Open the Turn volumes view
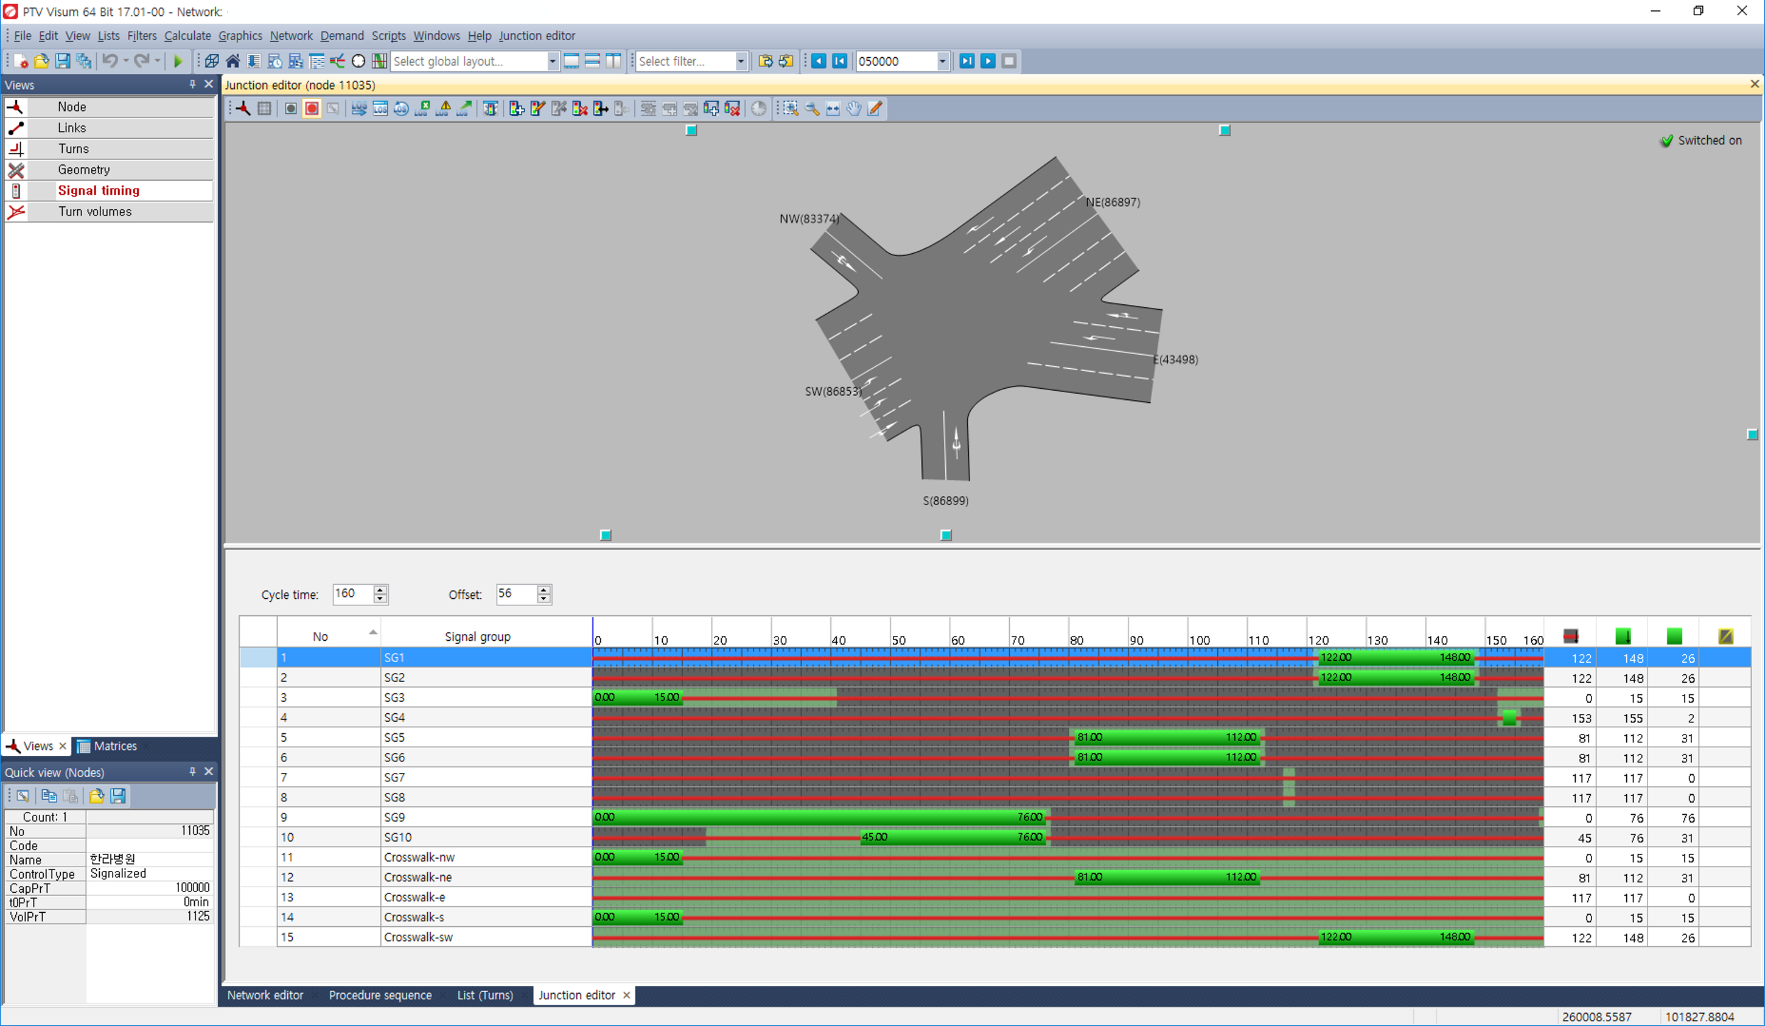 click(94, 212)
